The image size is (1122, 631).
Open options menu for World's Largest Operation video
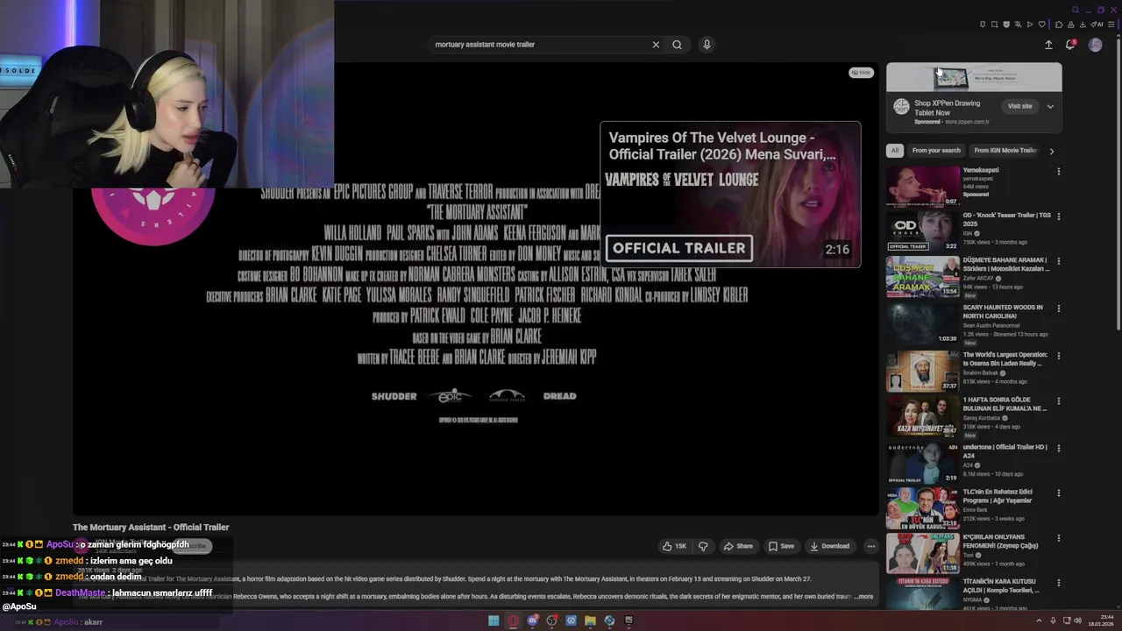coord(1058,356)
